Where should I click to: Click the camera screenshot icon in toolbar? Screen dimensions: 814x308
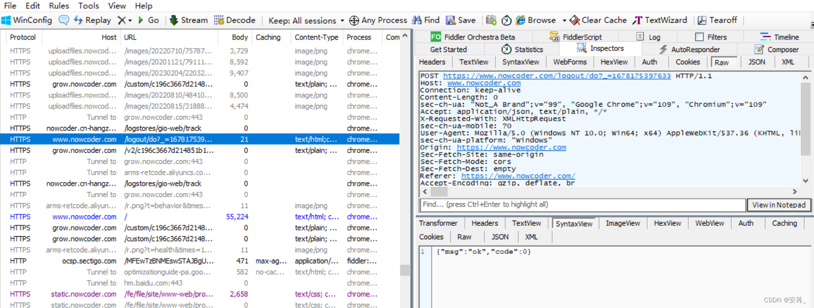click(491, 20)
